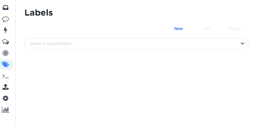Click the 'Select a Classification...' placeholder text
254x124 pixels.
(x=52, y=43)
